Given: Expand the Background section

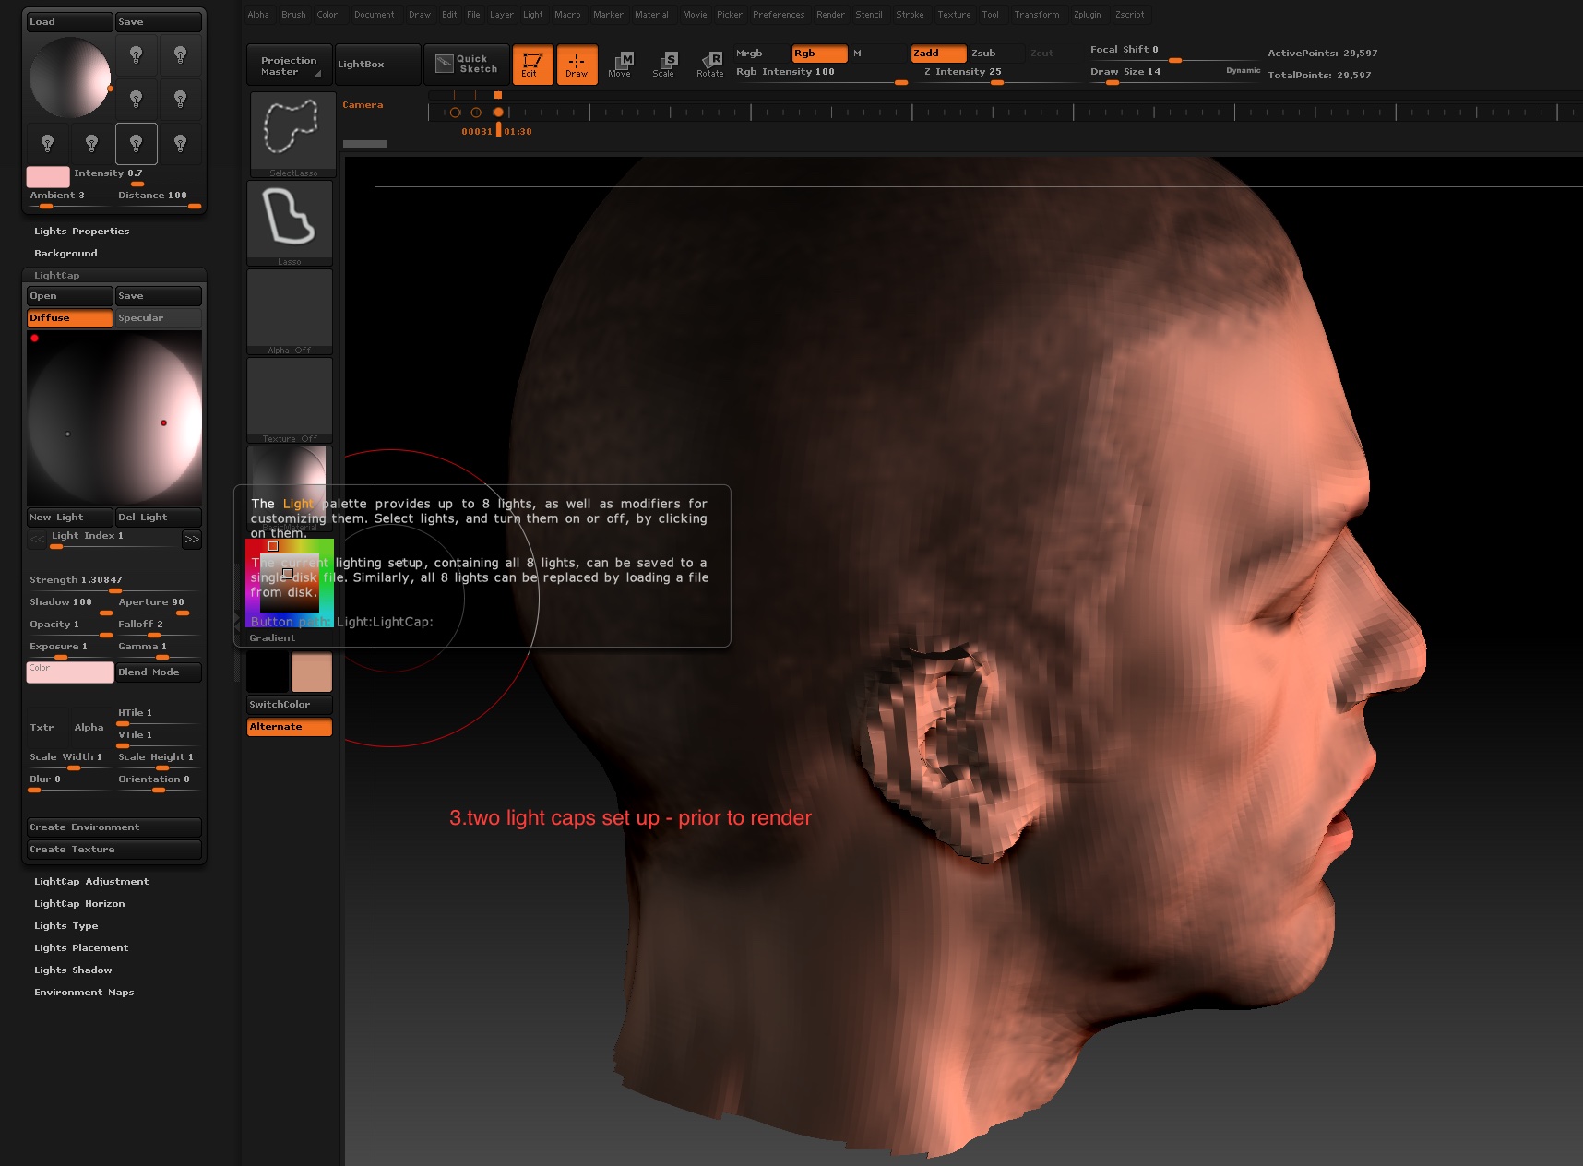Looking at the screenshot, I should [65, 254].
